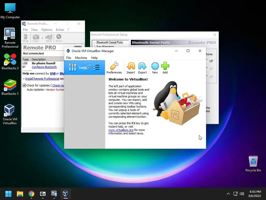Open the Tools list menu icon
The width and height of the screenshot is (266, 200).
click(x=96, y=67)
